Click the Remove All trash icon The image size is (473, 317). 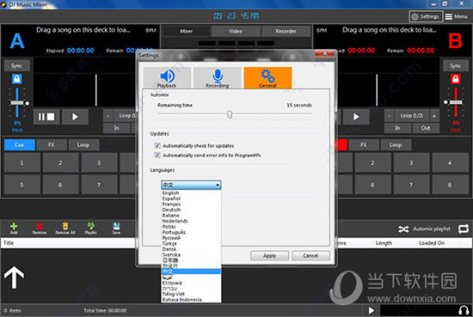(65, 229)
